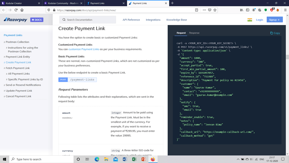Click the browser address bar URL
Viewport: 289px width, 163px height.
pos(86,10)
